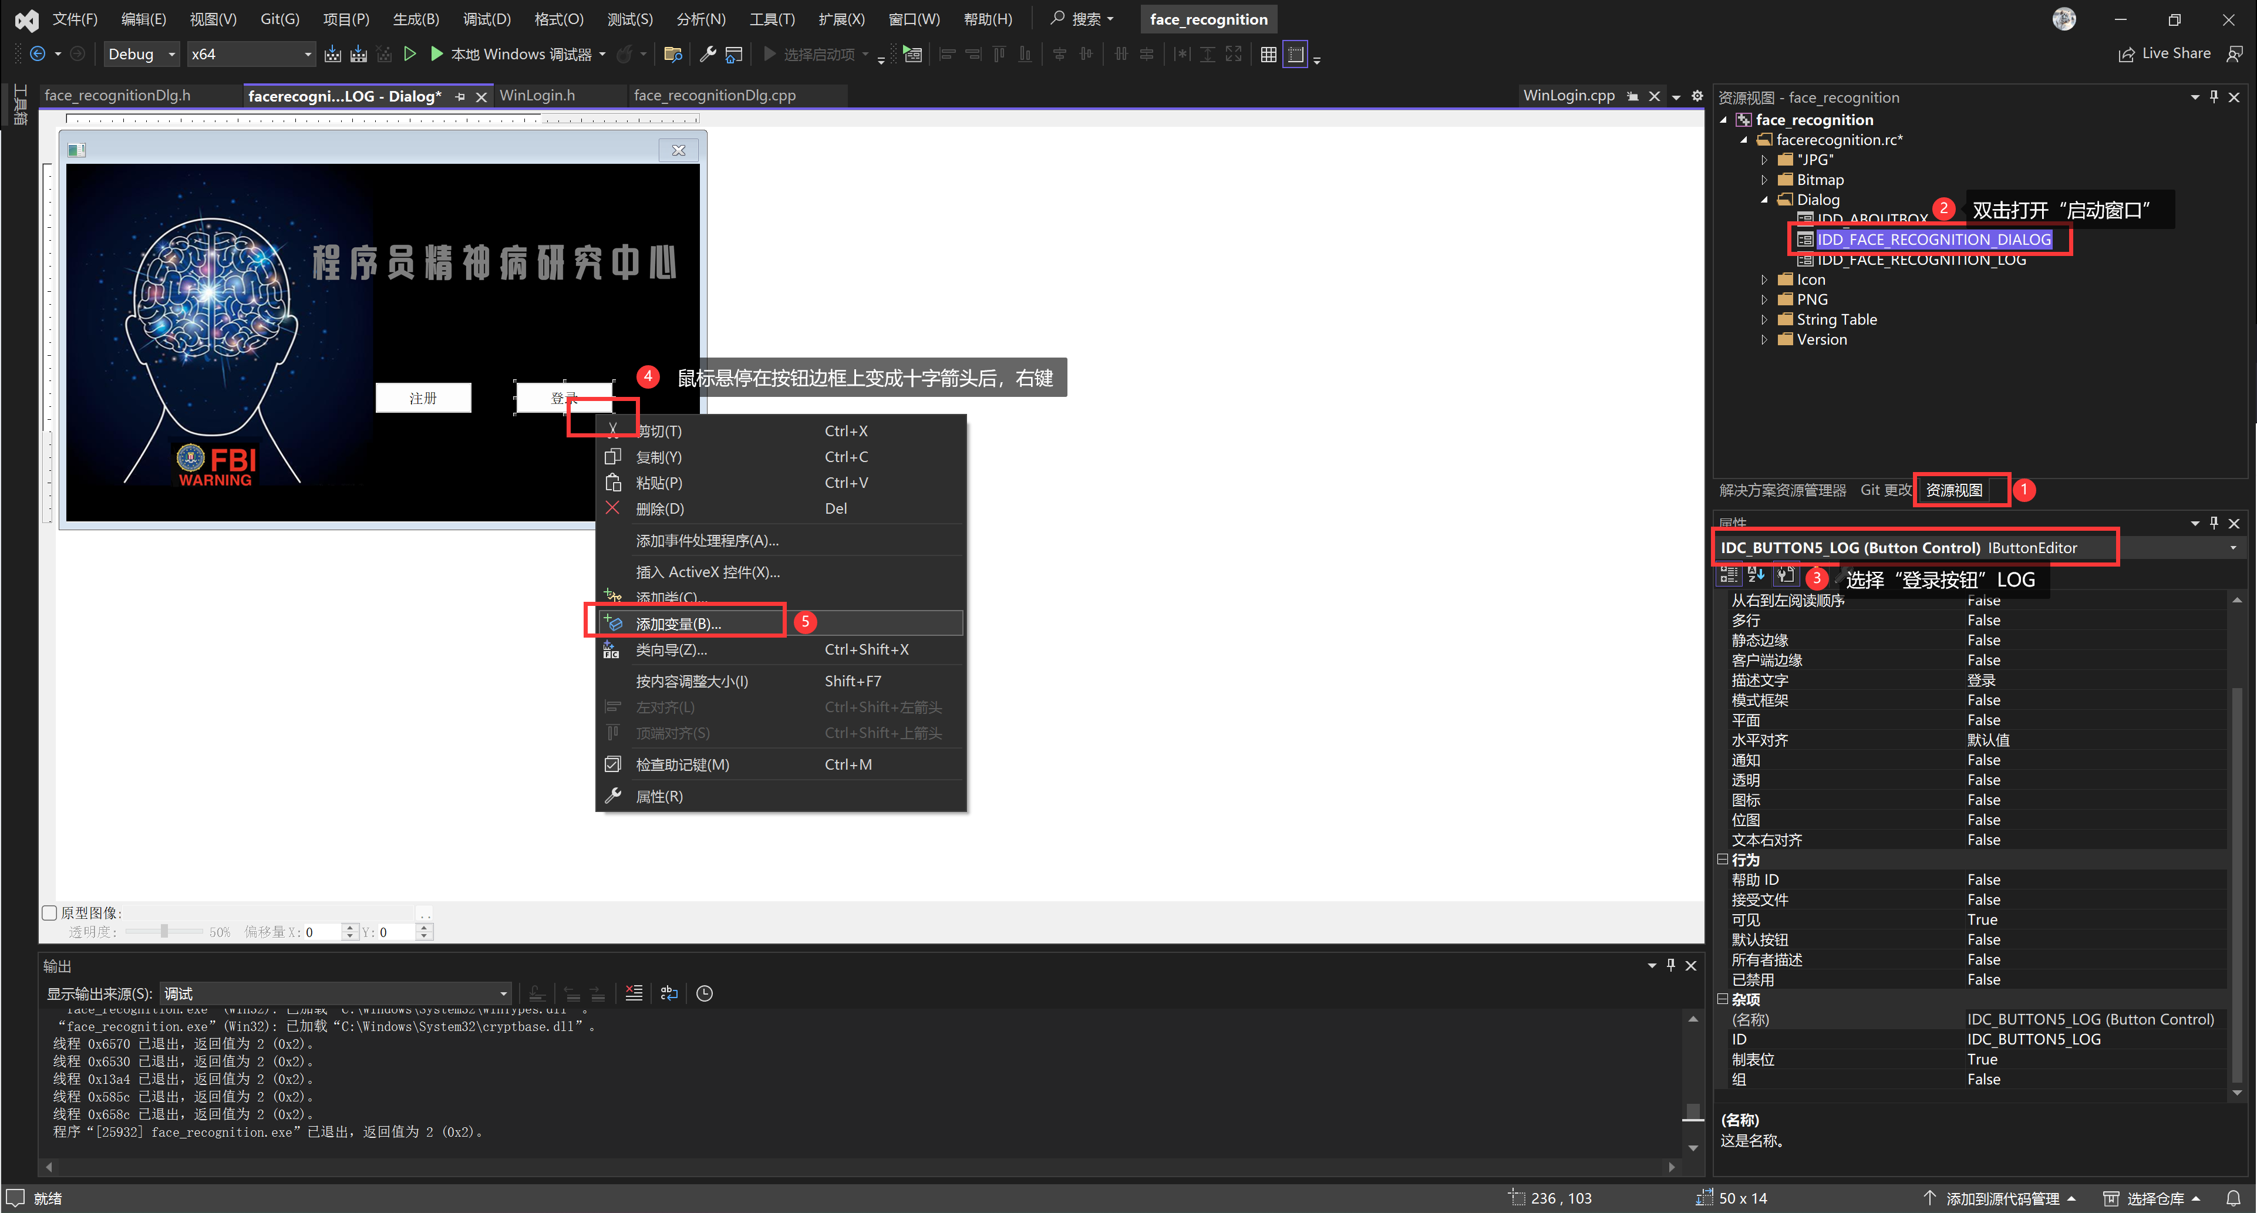Collapse the 杂项 property category
This screenshot has width=2257, height=1213.
pyautogui.click(x=1723, y=999)
